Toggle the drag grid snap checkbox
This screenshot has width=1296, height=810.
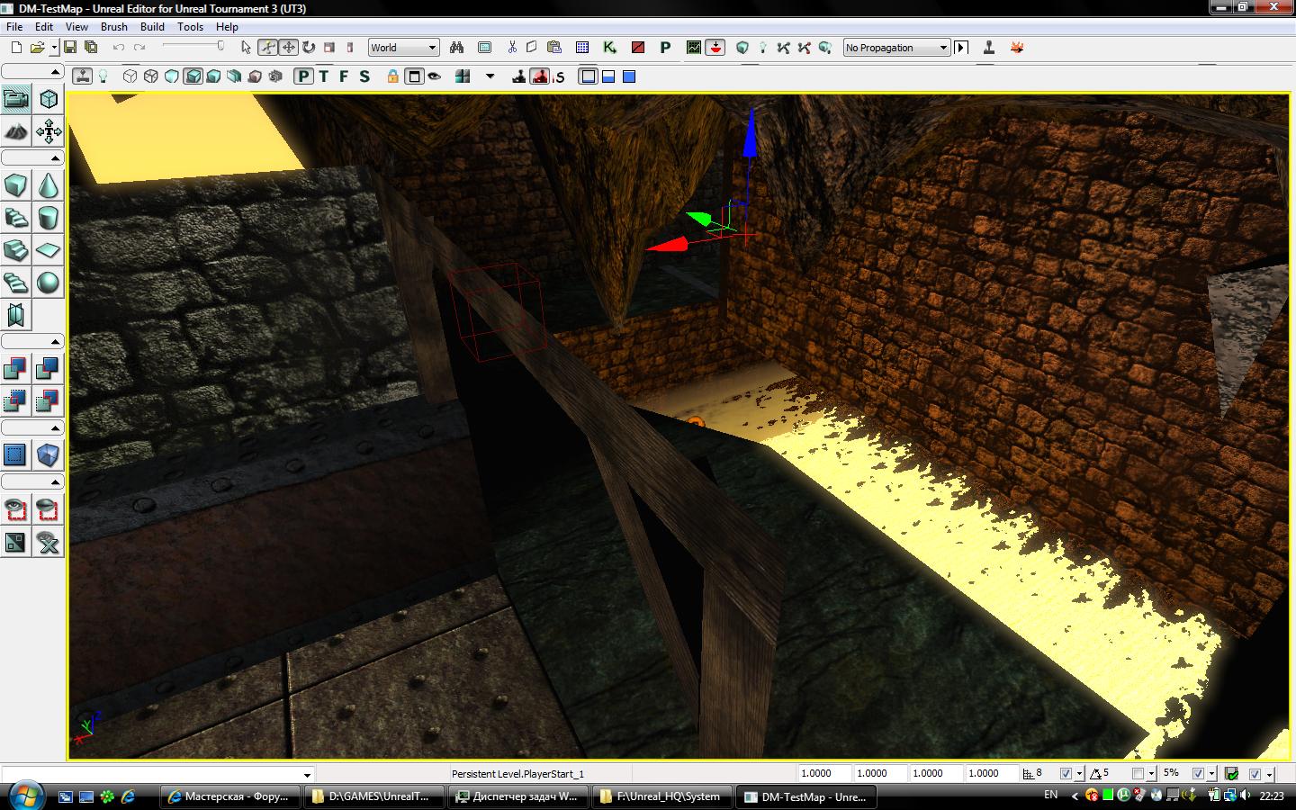pos(1066,774)
